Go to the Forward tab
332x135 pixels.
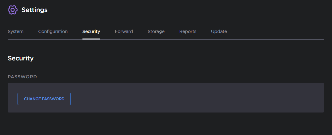pyautogui.click(x=124, y=31)
